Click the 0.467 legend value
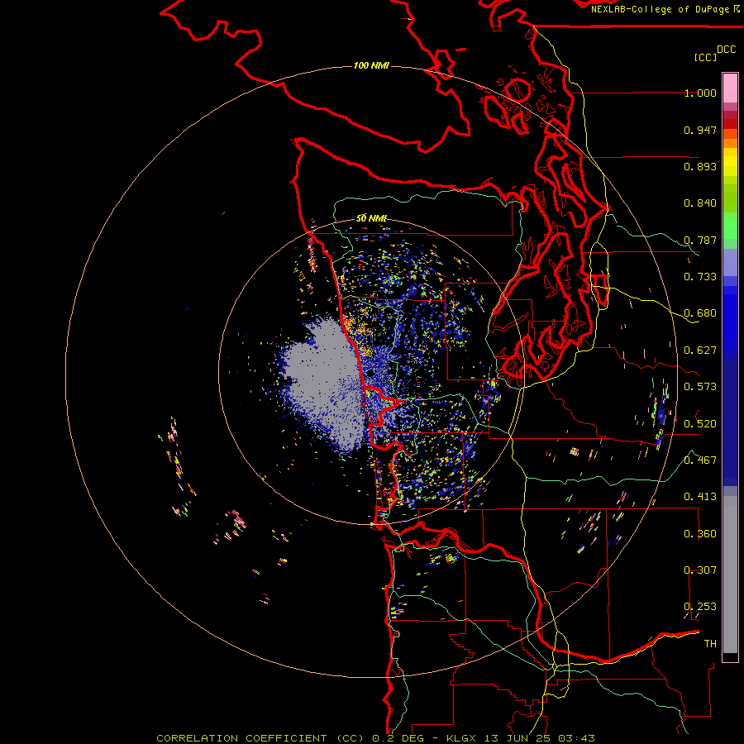 pyautogui.click(x=700, y=460)
